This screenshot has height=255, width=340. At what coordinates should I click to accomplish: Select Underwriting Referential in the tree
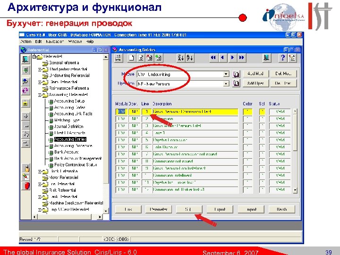click(x=69, y=76)
